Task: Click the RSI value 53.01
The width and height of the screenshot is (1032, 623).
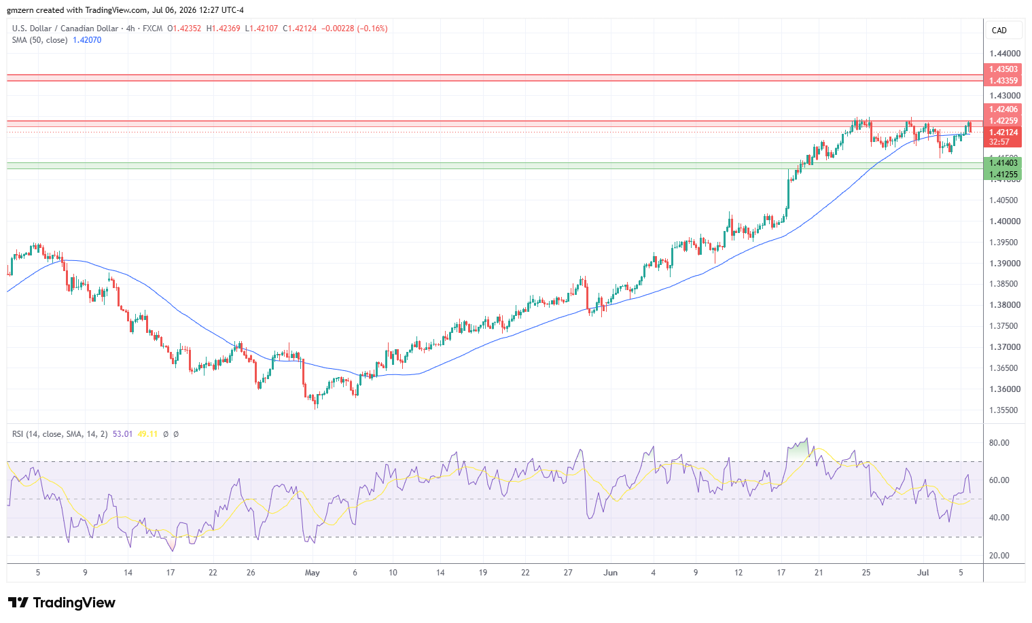Action: coord(122,433)
